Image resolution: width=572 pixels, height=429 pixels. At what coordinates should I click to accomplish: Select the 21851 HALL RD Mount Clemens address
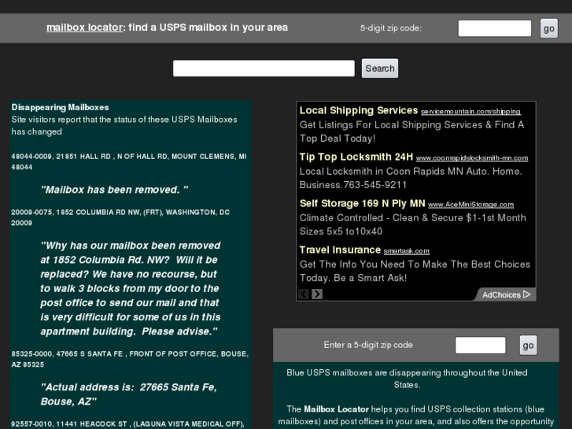click(x=129, y=161)
